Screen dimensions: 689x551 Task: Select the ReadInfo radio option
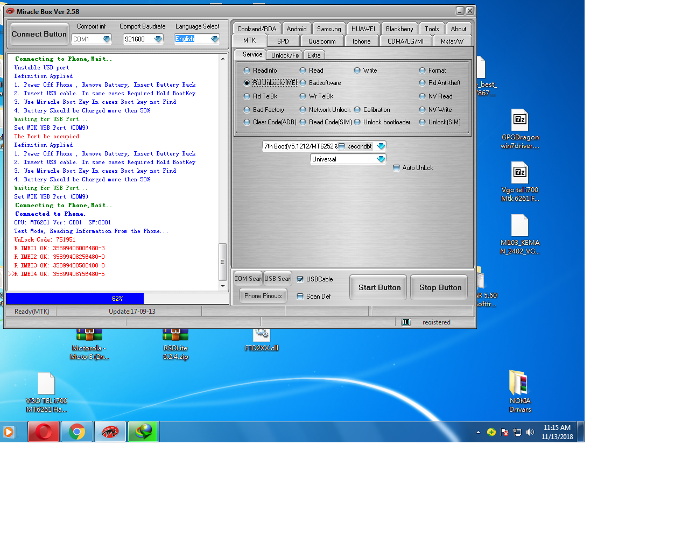[247, 70]
